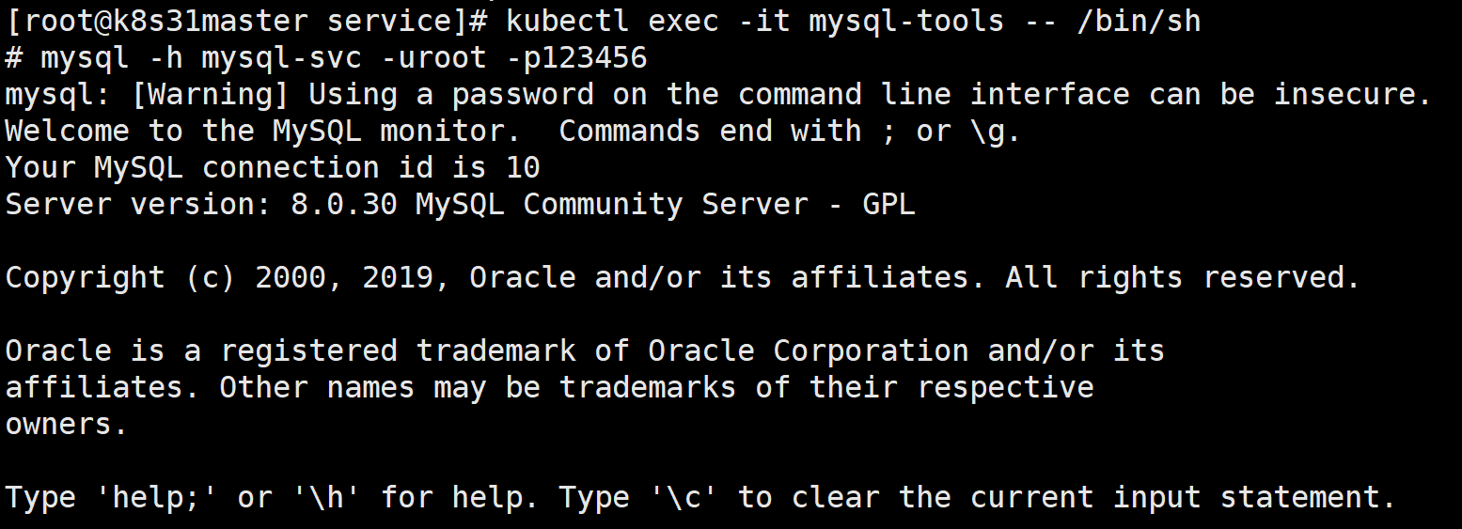Click the server version 8.0.30 text
This screenshot has width=1462, height=529.
[344, 205]
